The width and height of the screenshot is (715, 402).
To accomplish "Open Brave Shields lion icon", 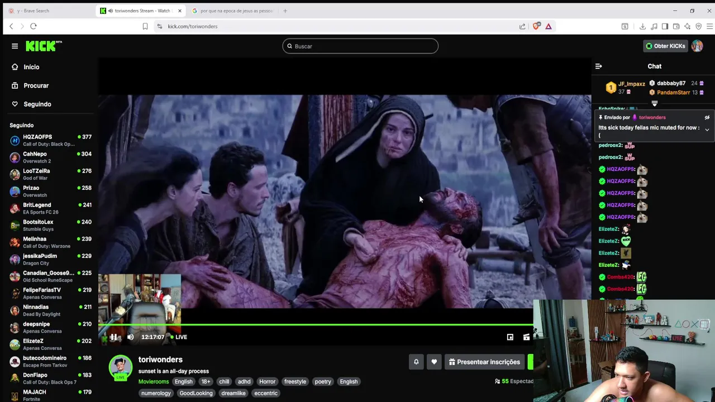I will (x=537, y=26).
